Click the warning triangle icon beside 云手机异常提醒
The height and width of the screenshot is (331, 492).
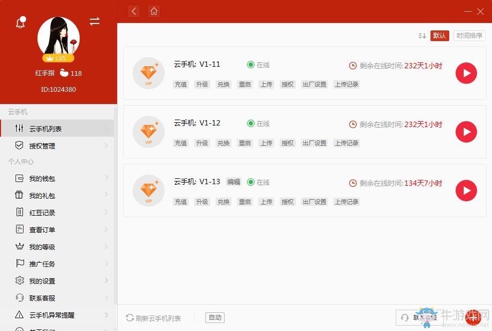tap(19, 314)
